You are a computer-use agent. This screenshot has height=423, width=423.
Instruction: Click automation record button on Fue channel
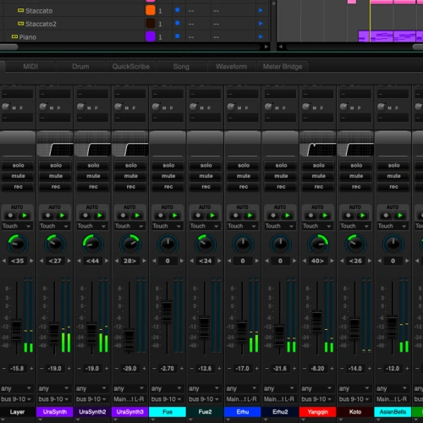[x=161, y=216]
